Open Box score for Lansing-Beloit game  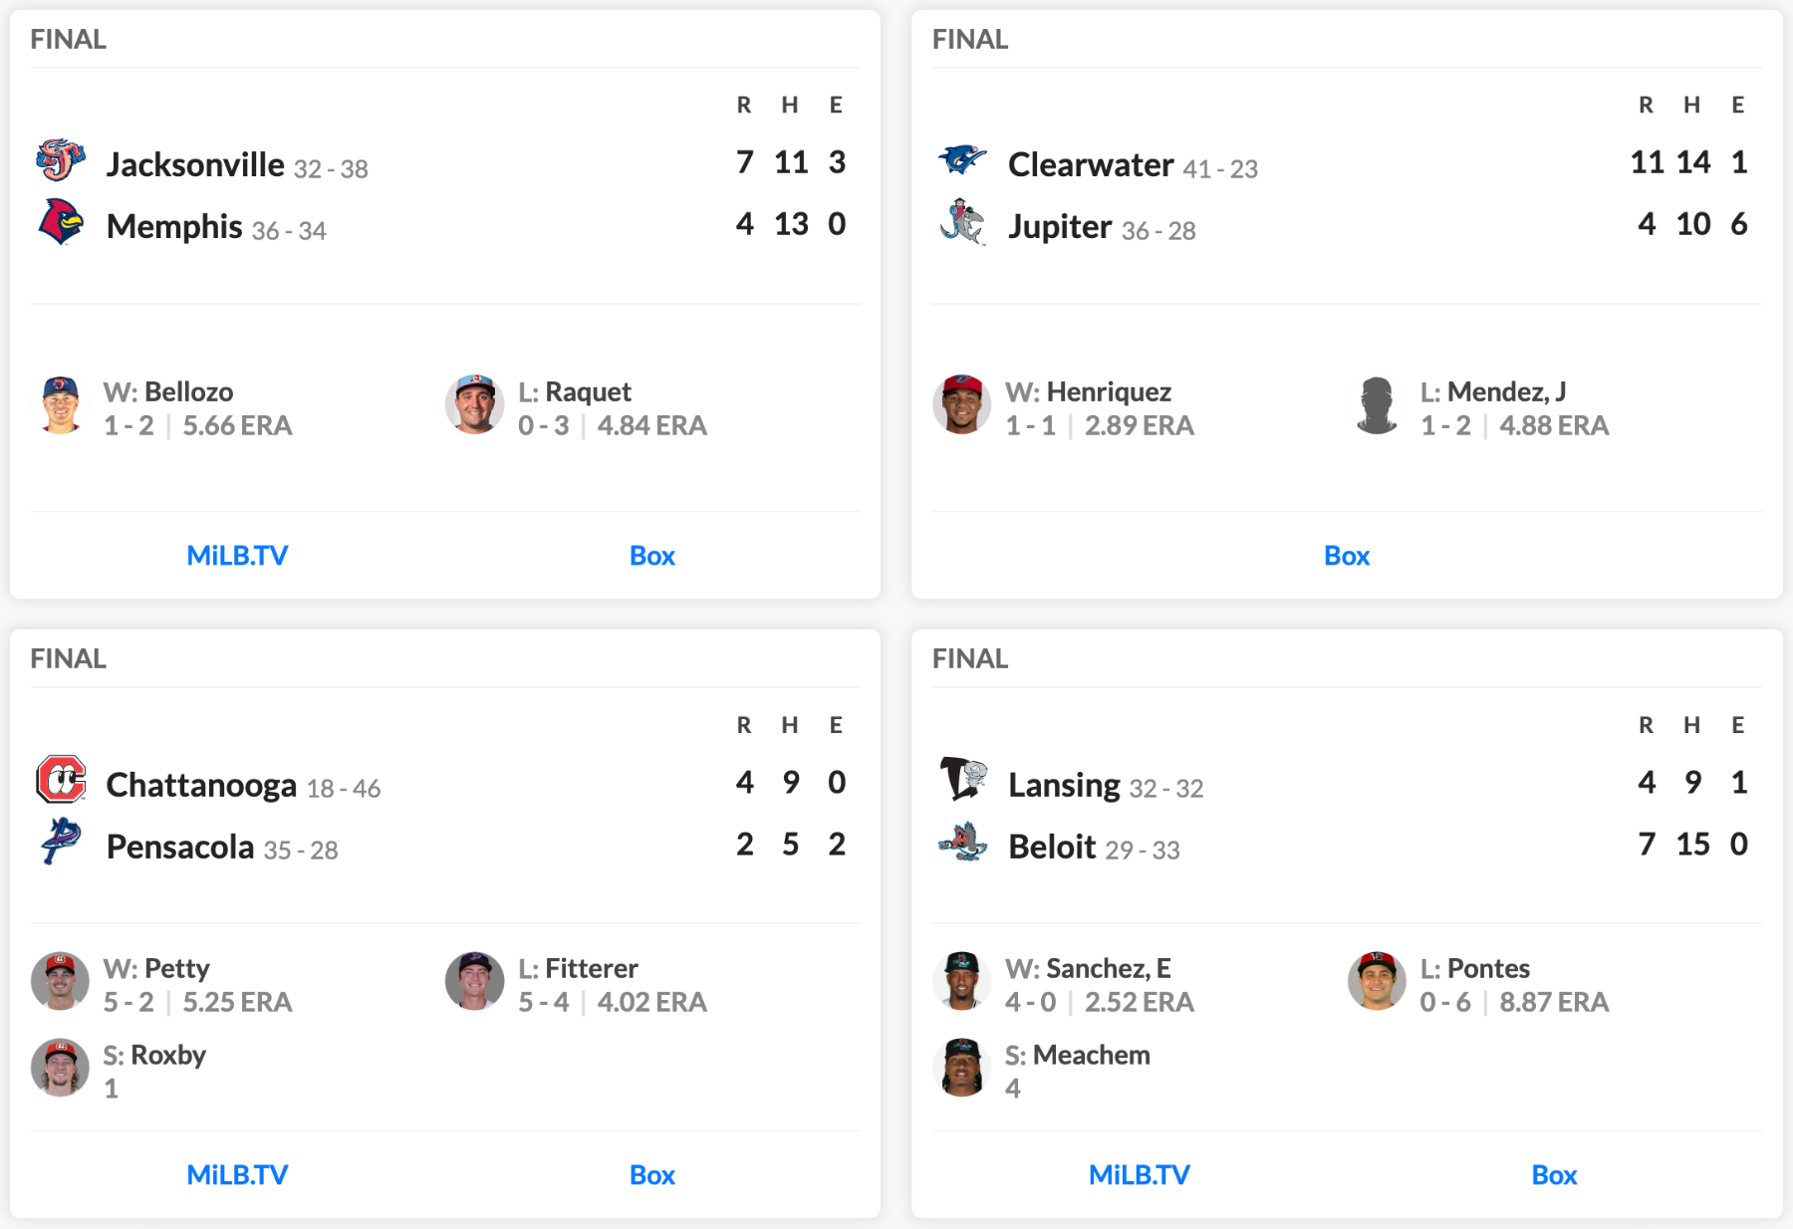[x=1554, y=1175]
